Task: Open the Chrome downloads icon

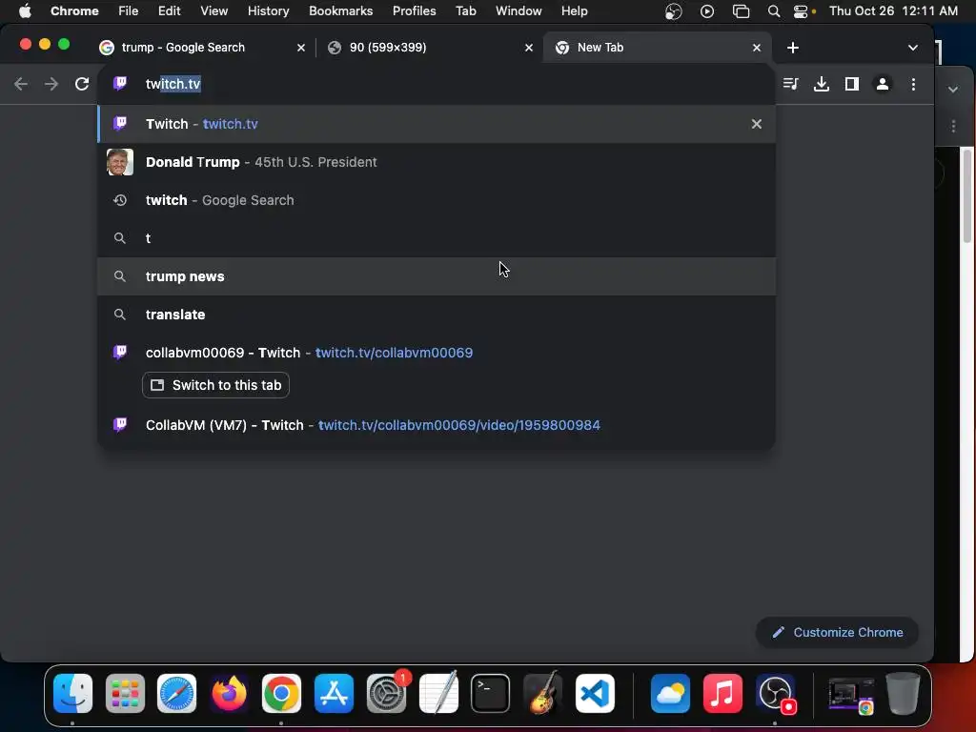Action: pyautogui.click(x=821, y=84)
